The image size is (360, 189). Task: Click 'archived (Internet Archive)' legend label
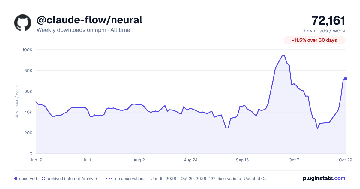[72, 178]
